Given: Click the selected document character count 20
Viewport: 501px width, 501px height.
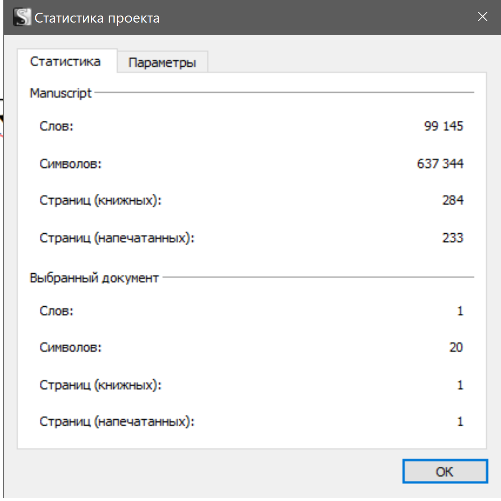Looking at the screenshot, I should pyautogui.click(x=456, y=347).
